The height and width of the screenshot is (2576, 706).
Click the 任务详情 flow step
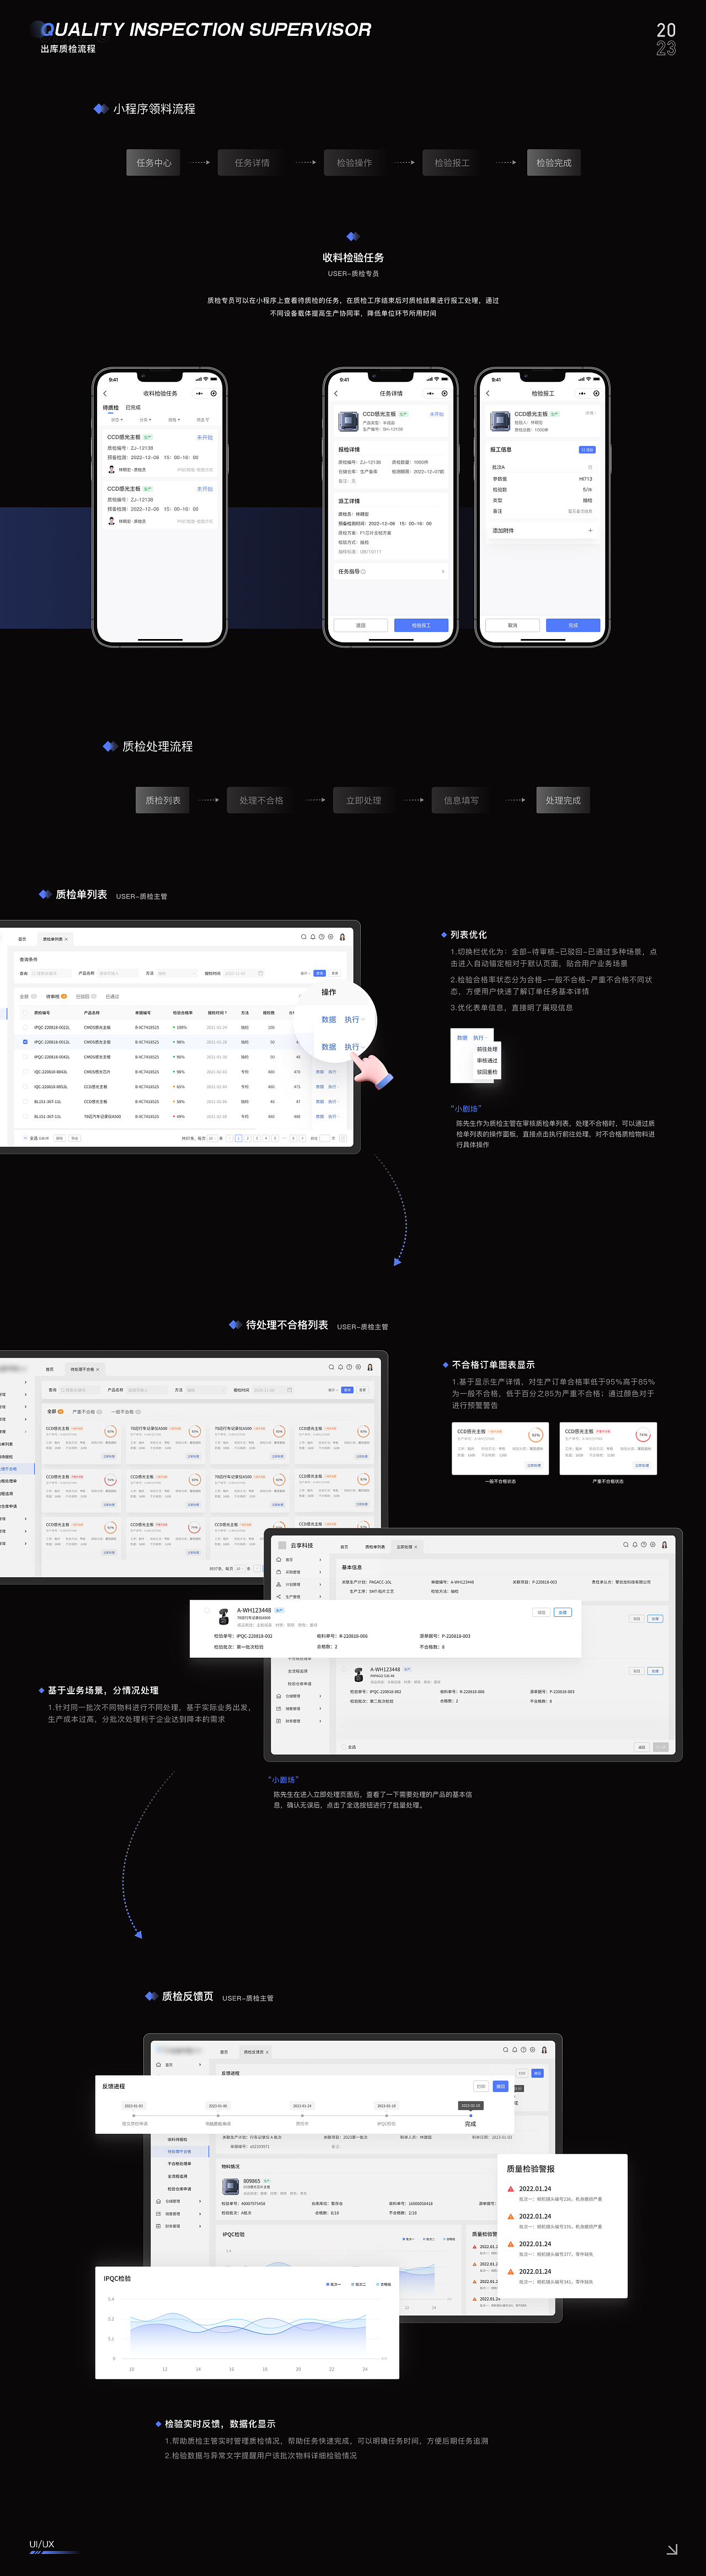252,163
